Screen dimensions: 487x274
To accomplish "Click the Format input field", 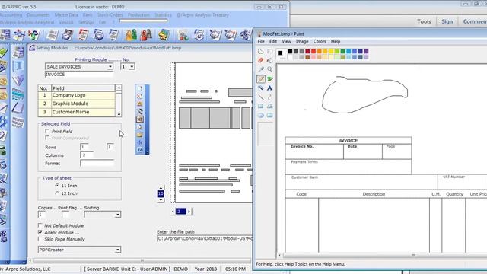I will tap(97, 163).
